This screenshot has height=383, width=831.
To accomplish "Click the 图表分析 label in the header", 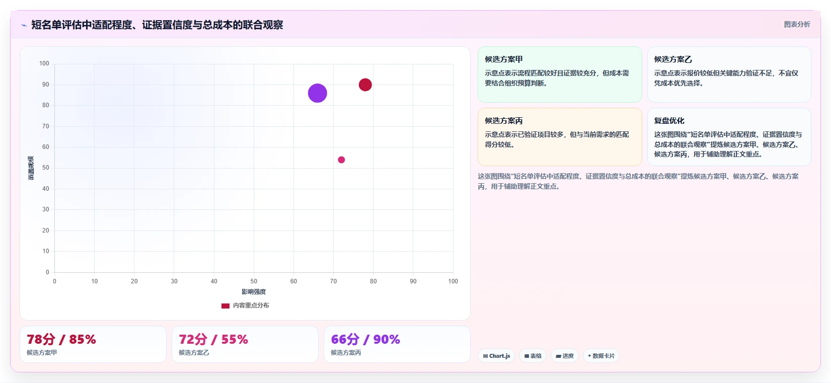I will point(797,24).
